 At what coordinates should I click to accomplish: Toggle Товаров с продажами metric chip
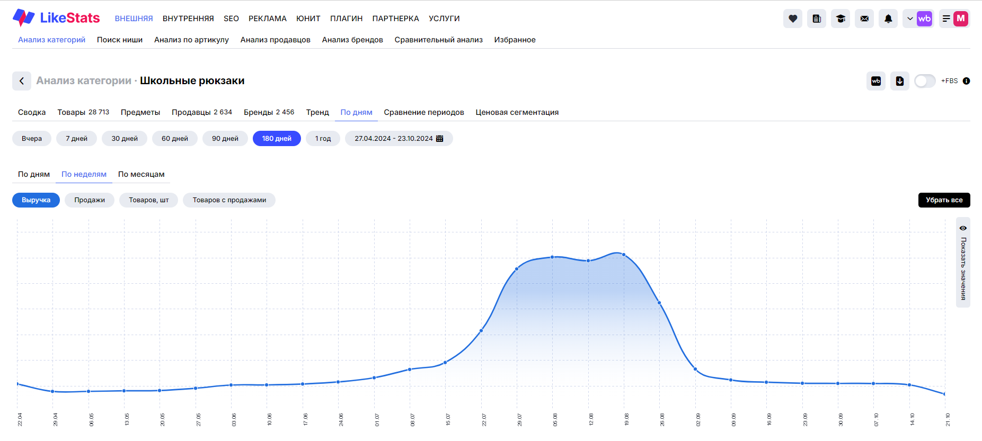(229, 200)
